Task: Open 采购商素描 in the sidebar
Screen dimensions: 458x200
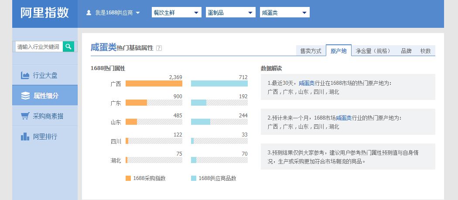Action: click(x=45, y=116)
